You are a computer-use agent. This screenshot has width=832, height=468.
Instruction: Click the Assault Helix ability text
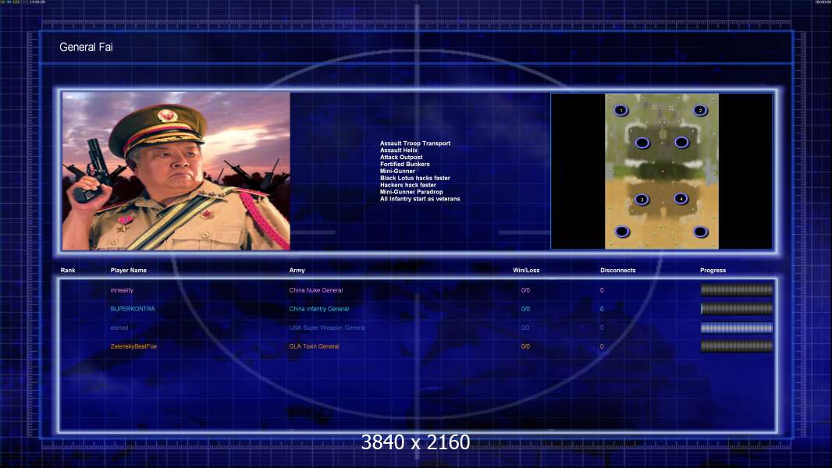click(x=399, y=150)
